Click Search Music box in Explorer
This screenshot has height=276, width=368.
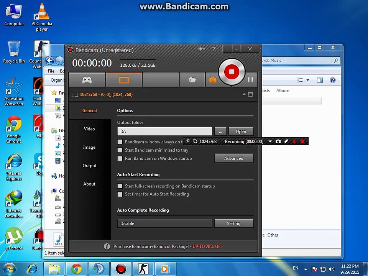point(301,60)
